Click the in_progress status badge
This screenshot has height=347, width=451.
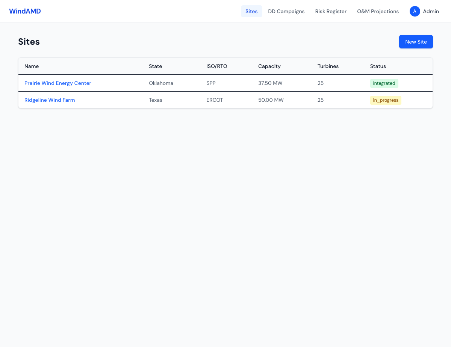click(386, 100)
